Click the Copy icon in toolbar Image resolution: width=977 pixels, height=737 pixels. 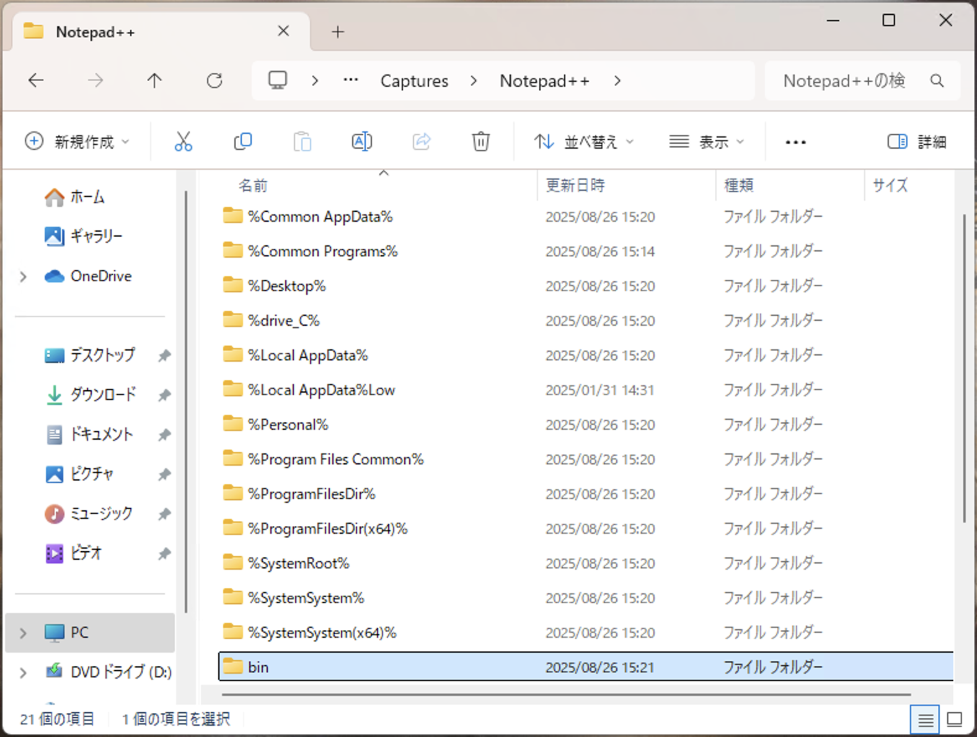242,142
